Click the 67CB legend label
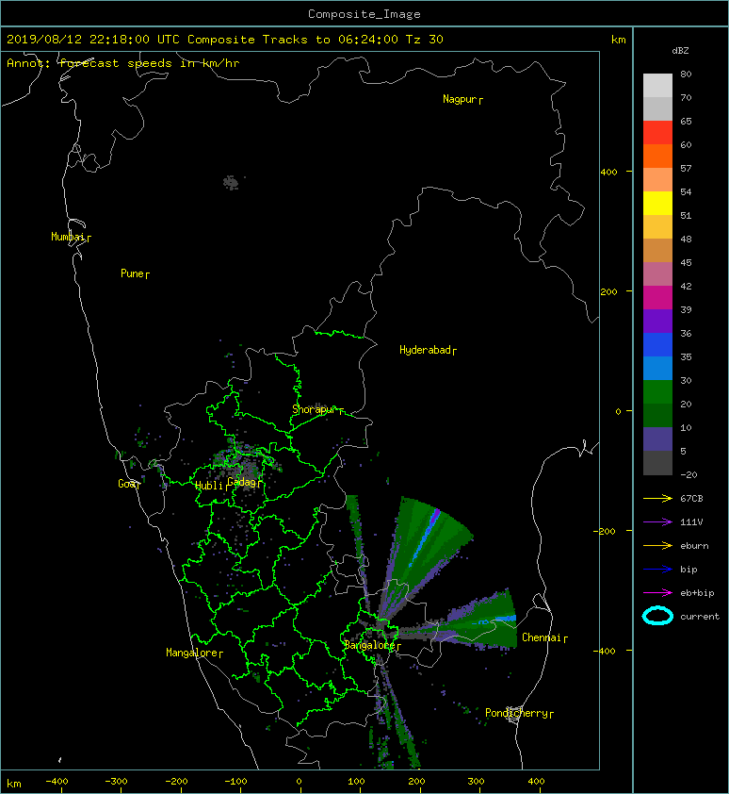This screenshot has height=794, width=729. click(x=691, y=498)
